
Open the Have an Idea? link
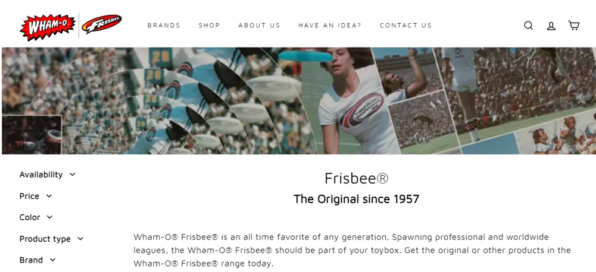coord(330,26)
